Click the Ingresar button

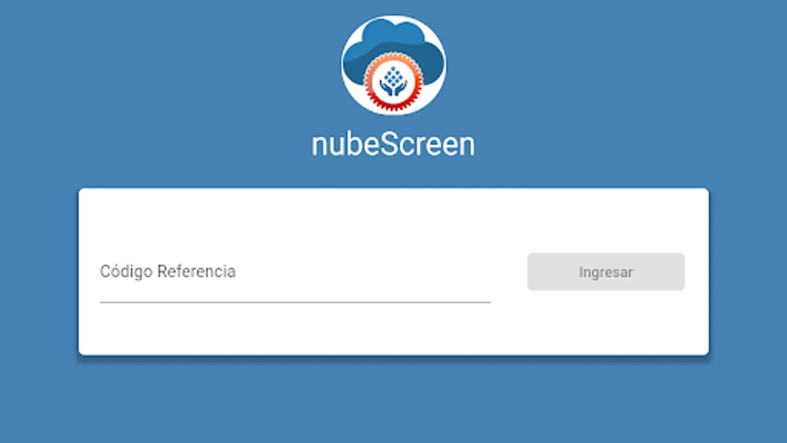[x=606, y=272]
